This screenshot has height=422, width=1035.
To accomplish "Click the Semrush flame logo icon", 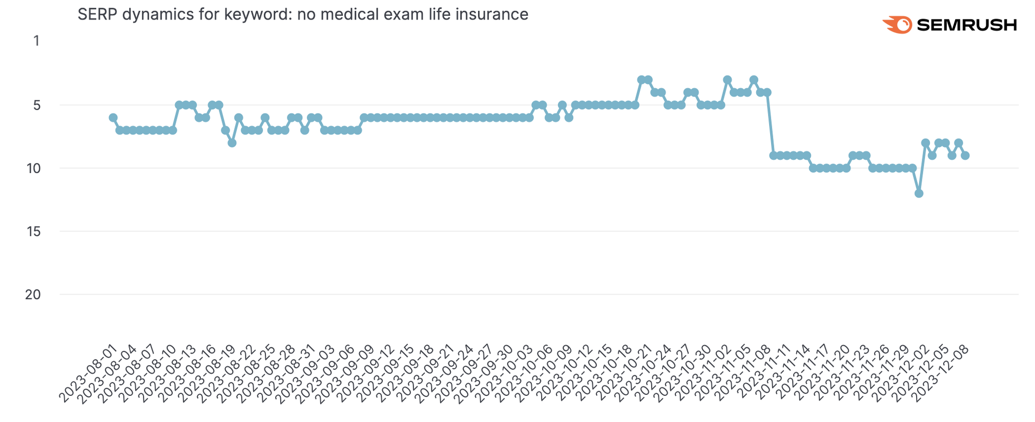I will (x=897, y=25).
